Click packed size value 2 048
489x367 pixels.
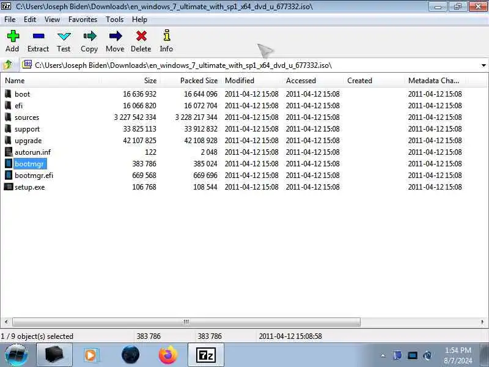click(209, 152)
